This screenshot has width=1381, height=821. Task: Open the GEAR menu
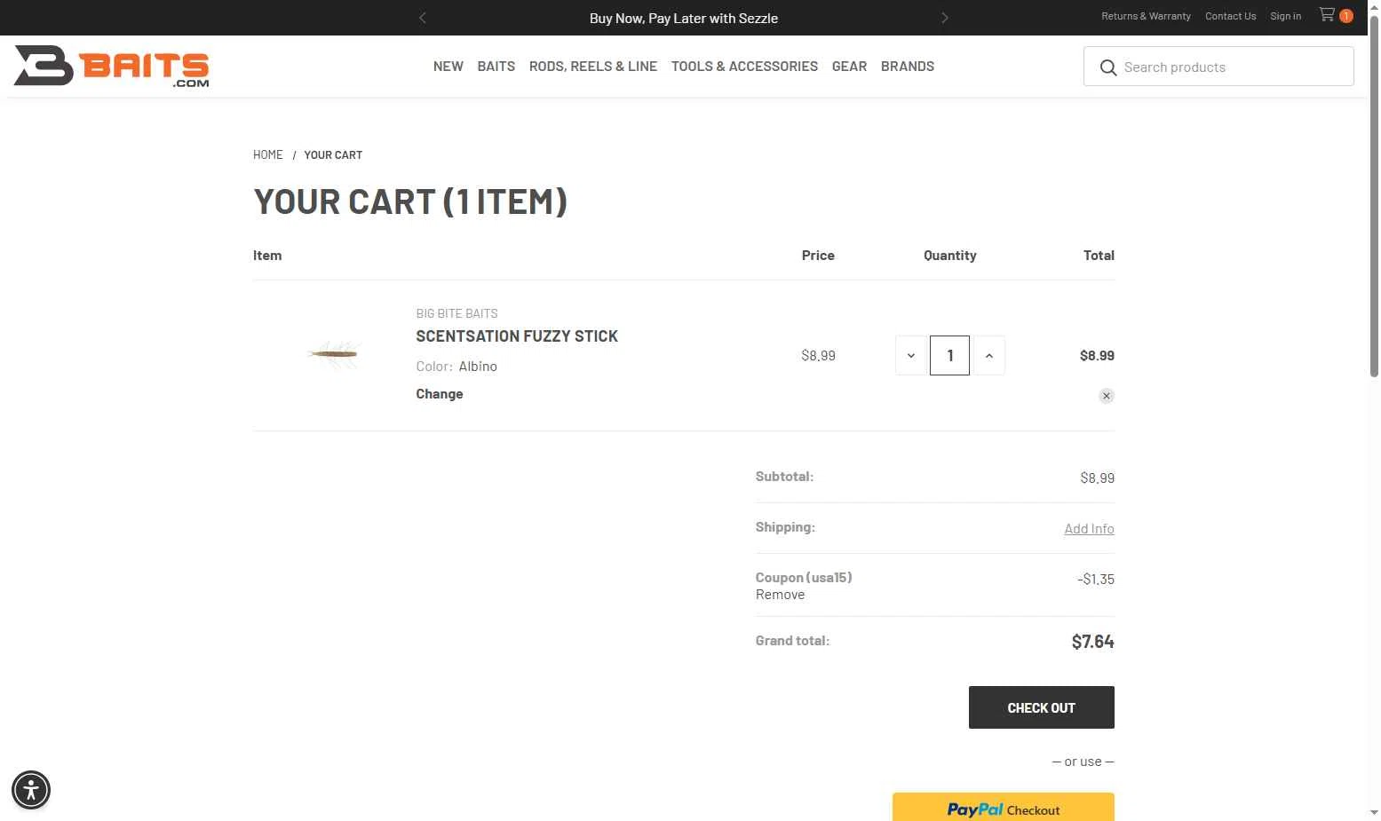pyautogui.click(x=849, y=67)
